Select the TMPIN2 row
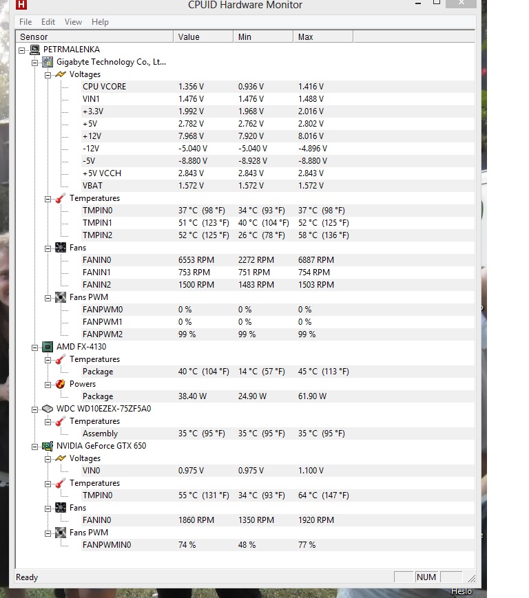 [278, 235]
